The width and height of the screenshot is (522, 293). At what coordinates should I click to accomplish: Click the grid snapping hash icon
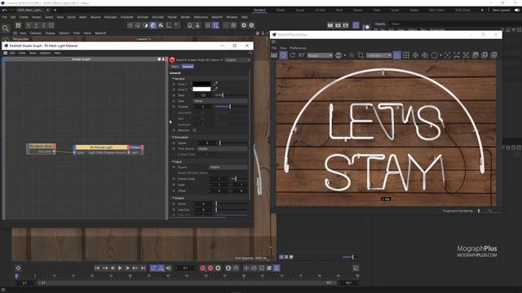pyautogui.click(x=208, y=25)
